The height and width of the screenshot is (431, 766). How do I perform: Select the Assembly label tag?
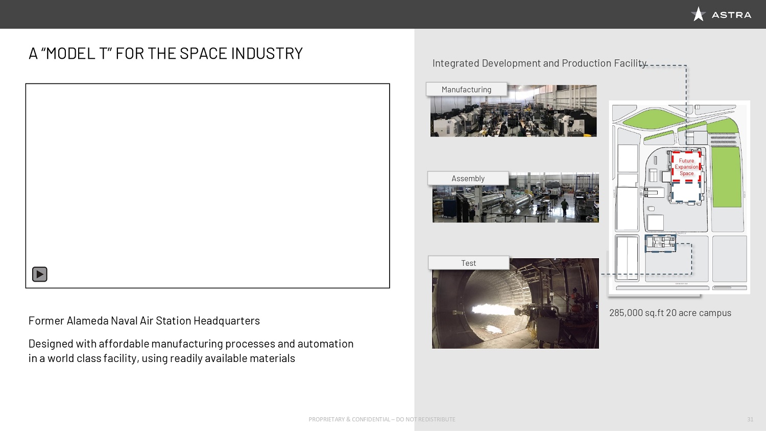tap(468, 178)
